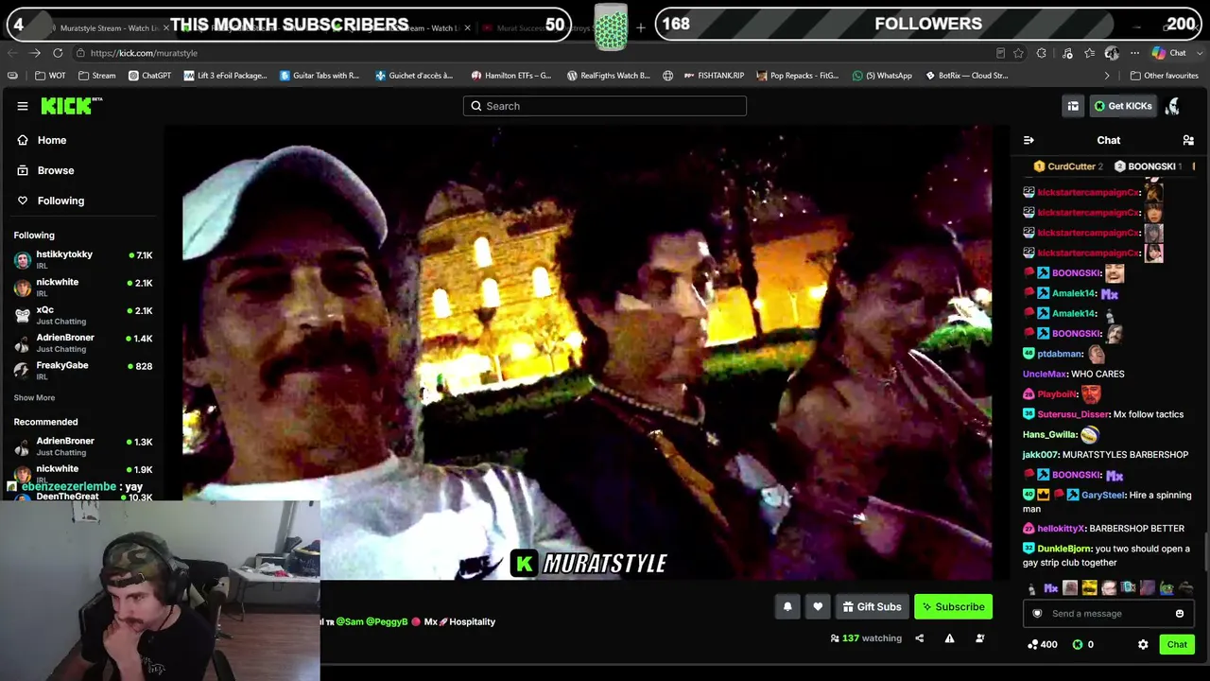Open the user profile avatar menu

click(x=1172, y=106)
